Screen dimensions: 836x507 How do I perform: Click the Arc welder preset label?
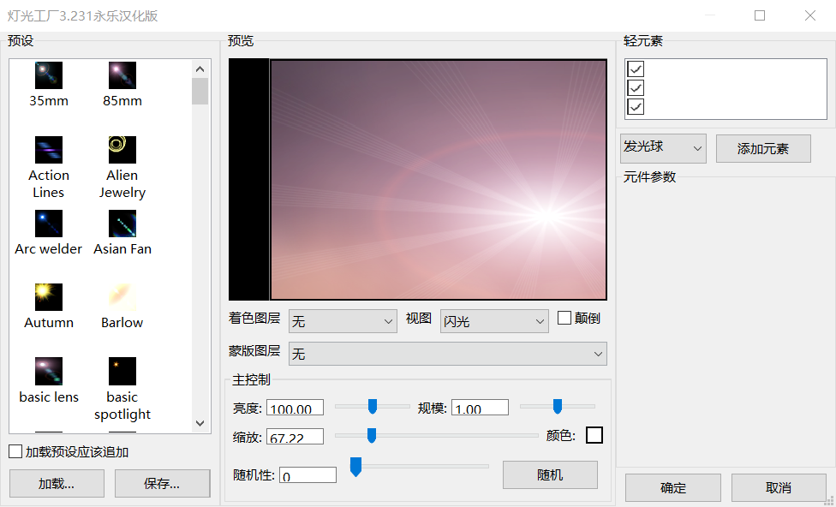49,249
